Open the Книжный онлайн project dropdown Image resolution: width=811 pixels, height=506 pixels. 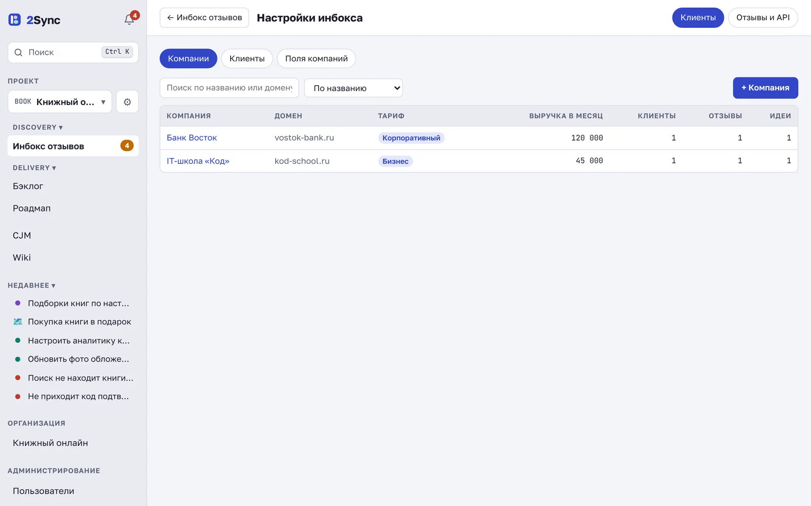(x=60, y=102)
